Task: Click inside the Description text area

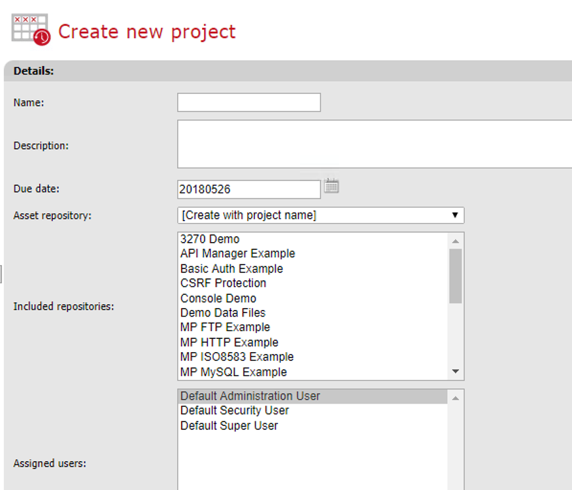Action: tap(374, 144)
